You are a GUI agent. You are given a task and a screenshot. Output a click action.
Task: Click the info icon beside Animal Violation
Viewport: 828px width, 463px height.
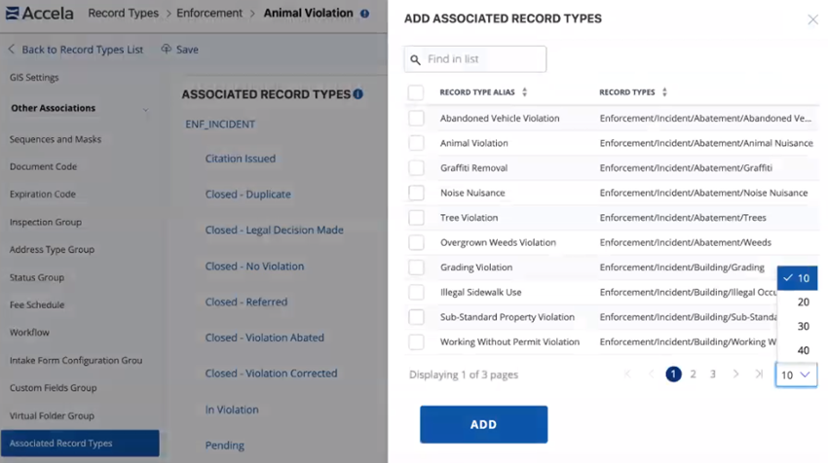click(365, 15)
